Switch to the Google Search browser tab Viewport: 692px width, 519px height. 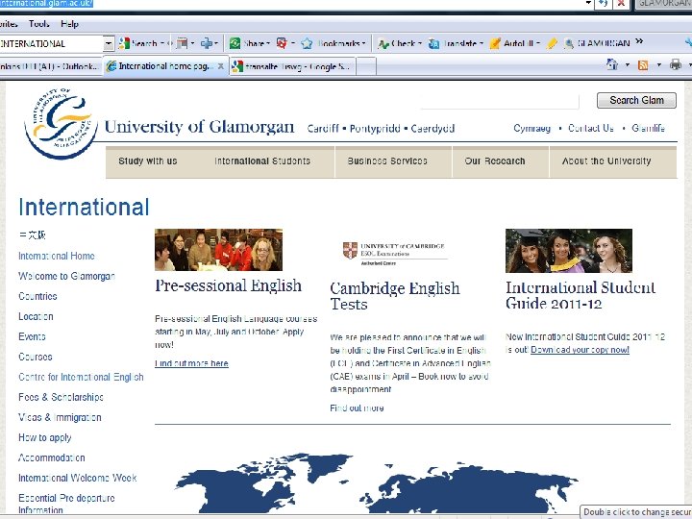[292, 67]
